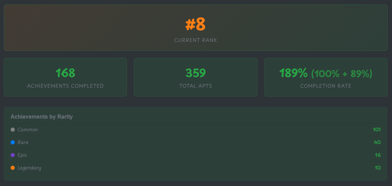Viewport: 392px width, 186px height.
Task: Click the Legendary count of 10
Action: (x=378, y=168)
